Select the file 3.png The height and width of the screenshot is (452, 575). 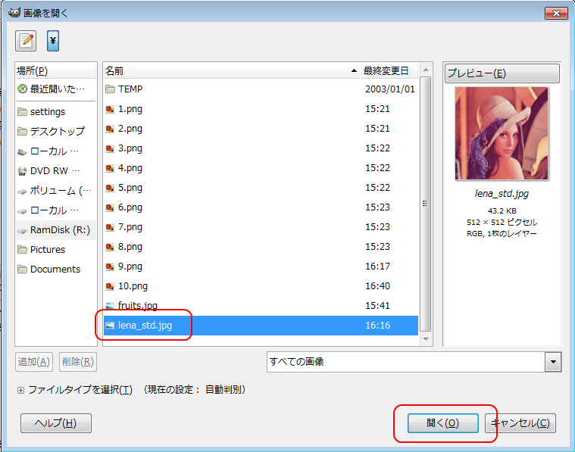point(261,148)
